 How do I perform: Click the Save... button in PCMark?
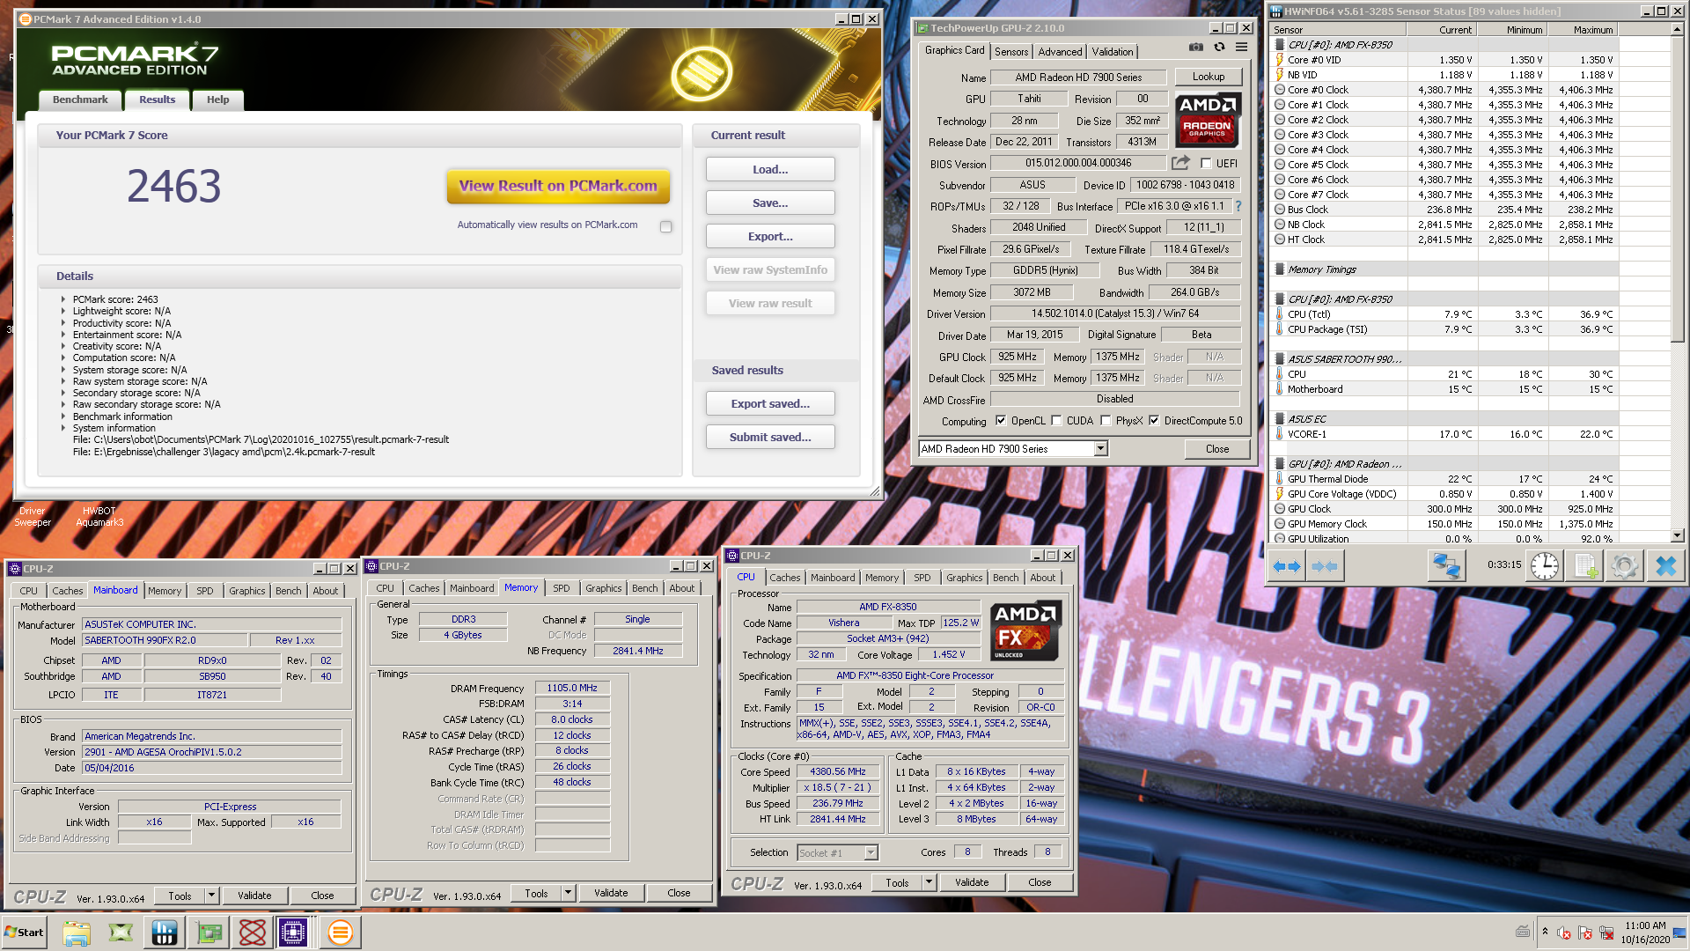point(770,203)
